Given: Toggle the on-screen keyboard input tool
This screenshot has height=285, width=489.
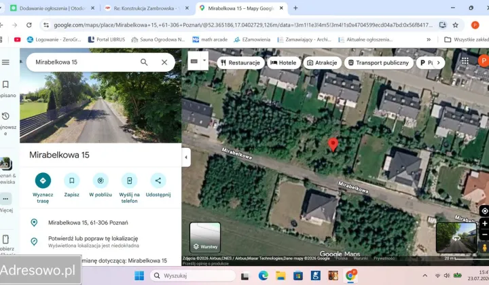Looking at the screenshot, I should click(x=194, y=61).
